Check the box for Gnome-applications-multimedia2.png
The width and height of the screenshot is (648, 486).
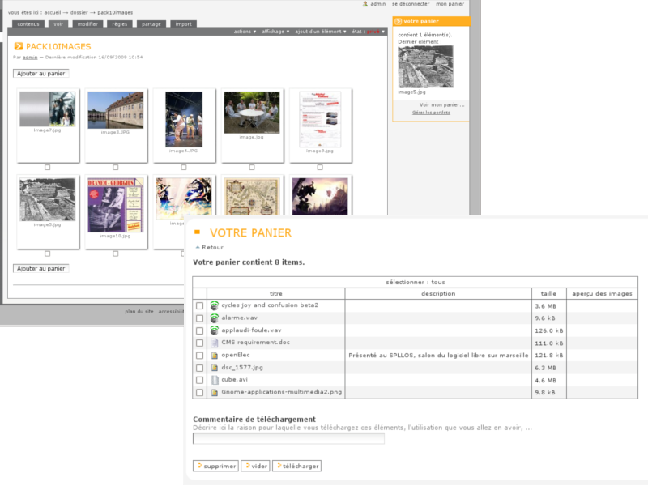click(200, 393)
